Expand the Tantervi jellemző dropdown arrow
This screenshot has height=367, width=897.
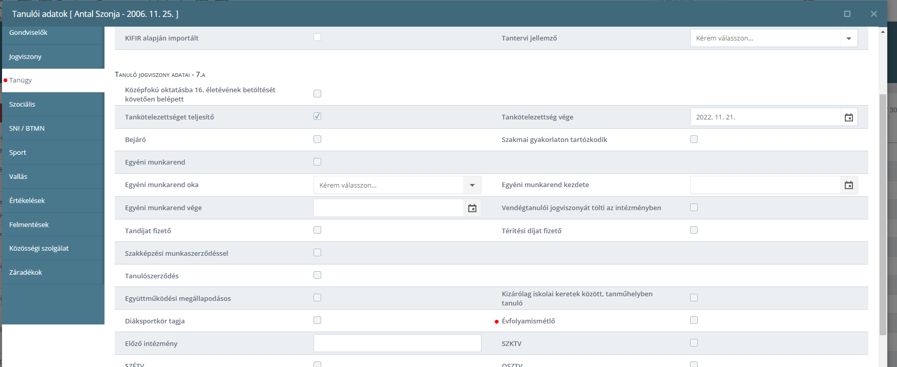pyautogui.click(x=848, y=38)
